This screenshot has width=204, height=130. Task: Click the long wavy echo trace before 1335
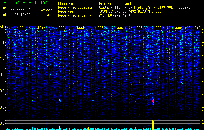94,100
